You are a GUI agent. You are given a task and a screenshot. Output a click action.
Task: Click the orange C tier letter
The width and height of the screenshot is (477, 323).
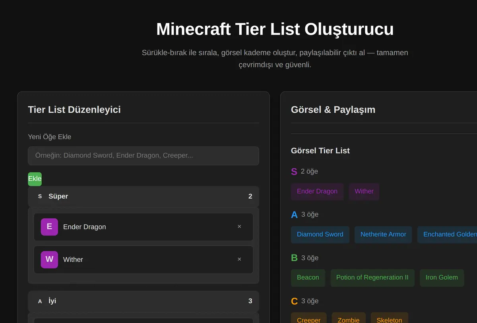pyautogui.click(x=294, y=301)
